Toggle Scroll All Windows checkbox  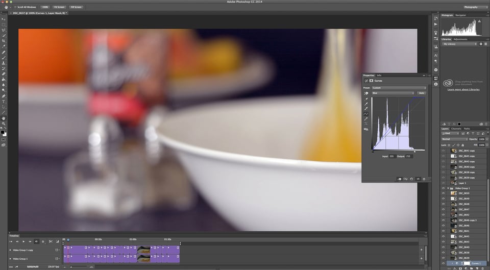tap(15, 7)
